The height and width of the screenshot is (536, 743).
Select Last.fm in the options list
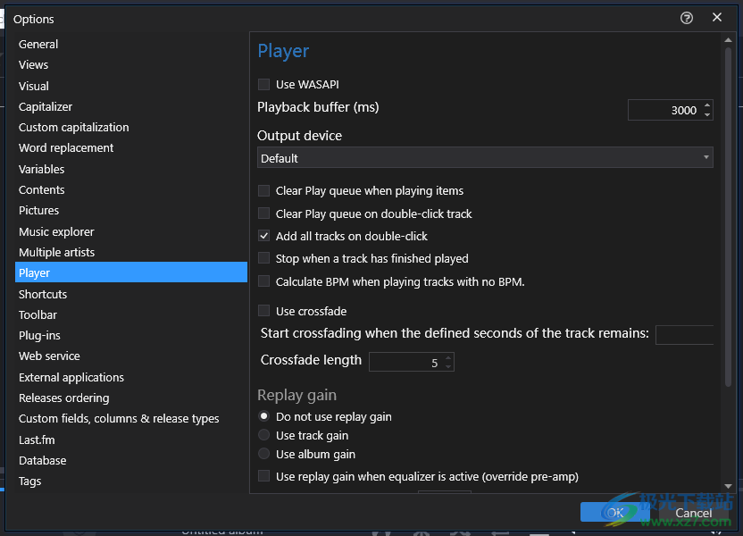(x=37, y=440)
